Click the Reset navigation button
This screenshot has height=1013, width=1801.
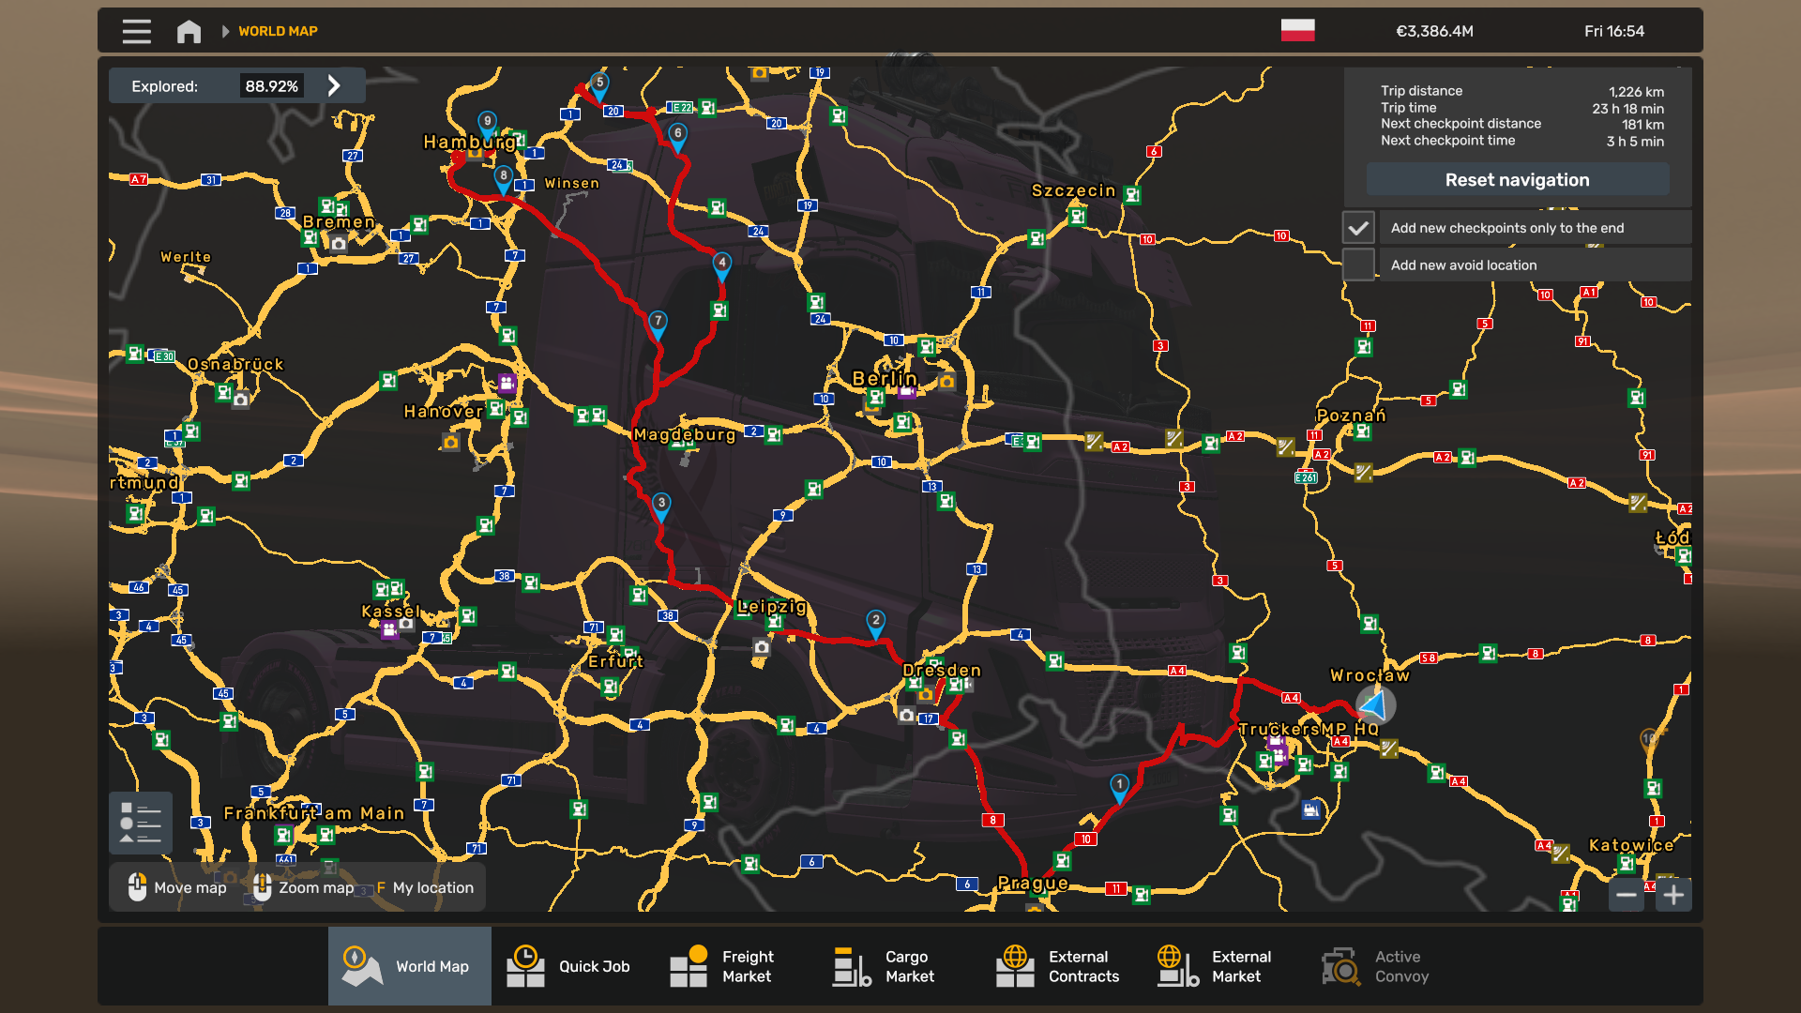[1517, 179]
